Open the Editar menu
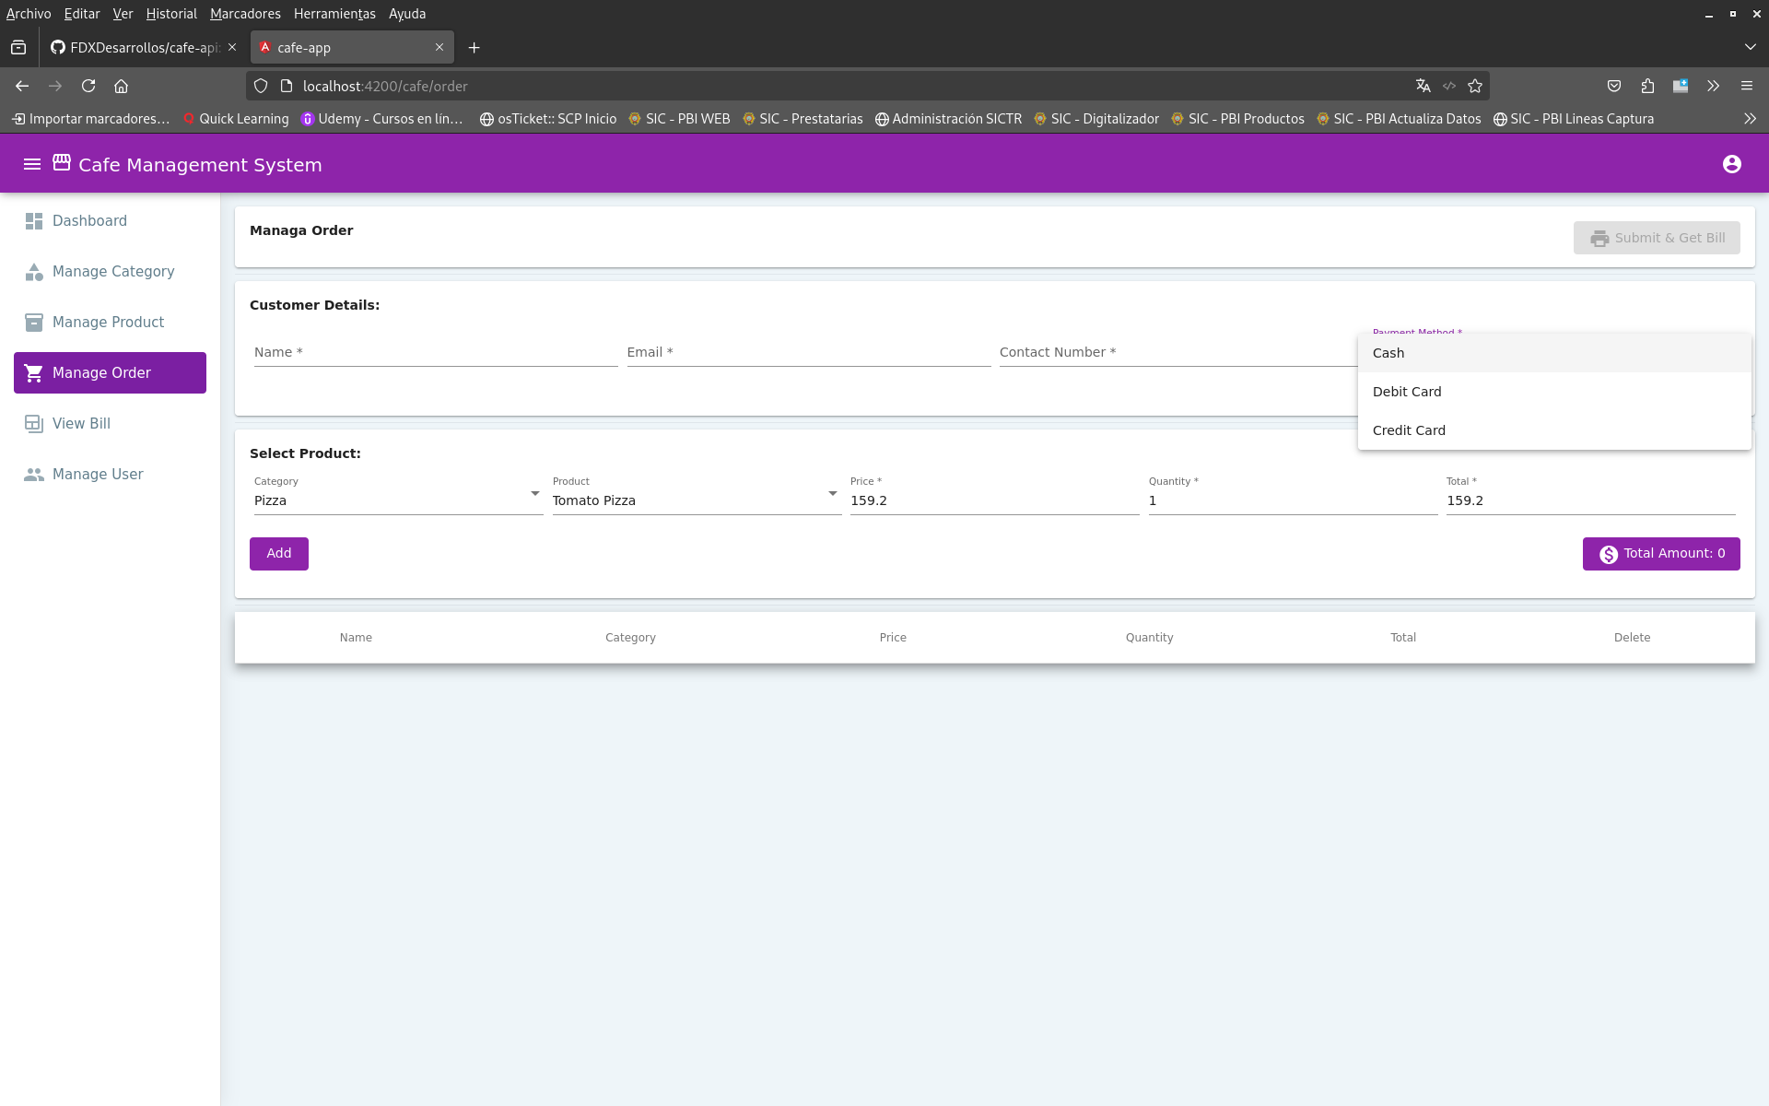Screen dimensions: 1769x1106 82,14
